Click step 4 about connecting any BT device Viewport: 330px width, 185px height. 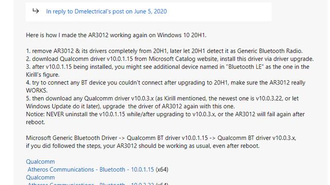point(166,86)
